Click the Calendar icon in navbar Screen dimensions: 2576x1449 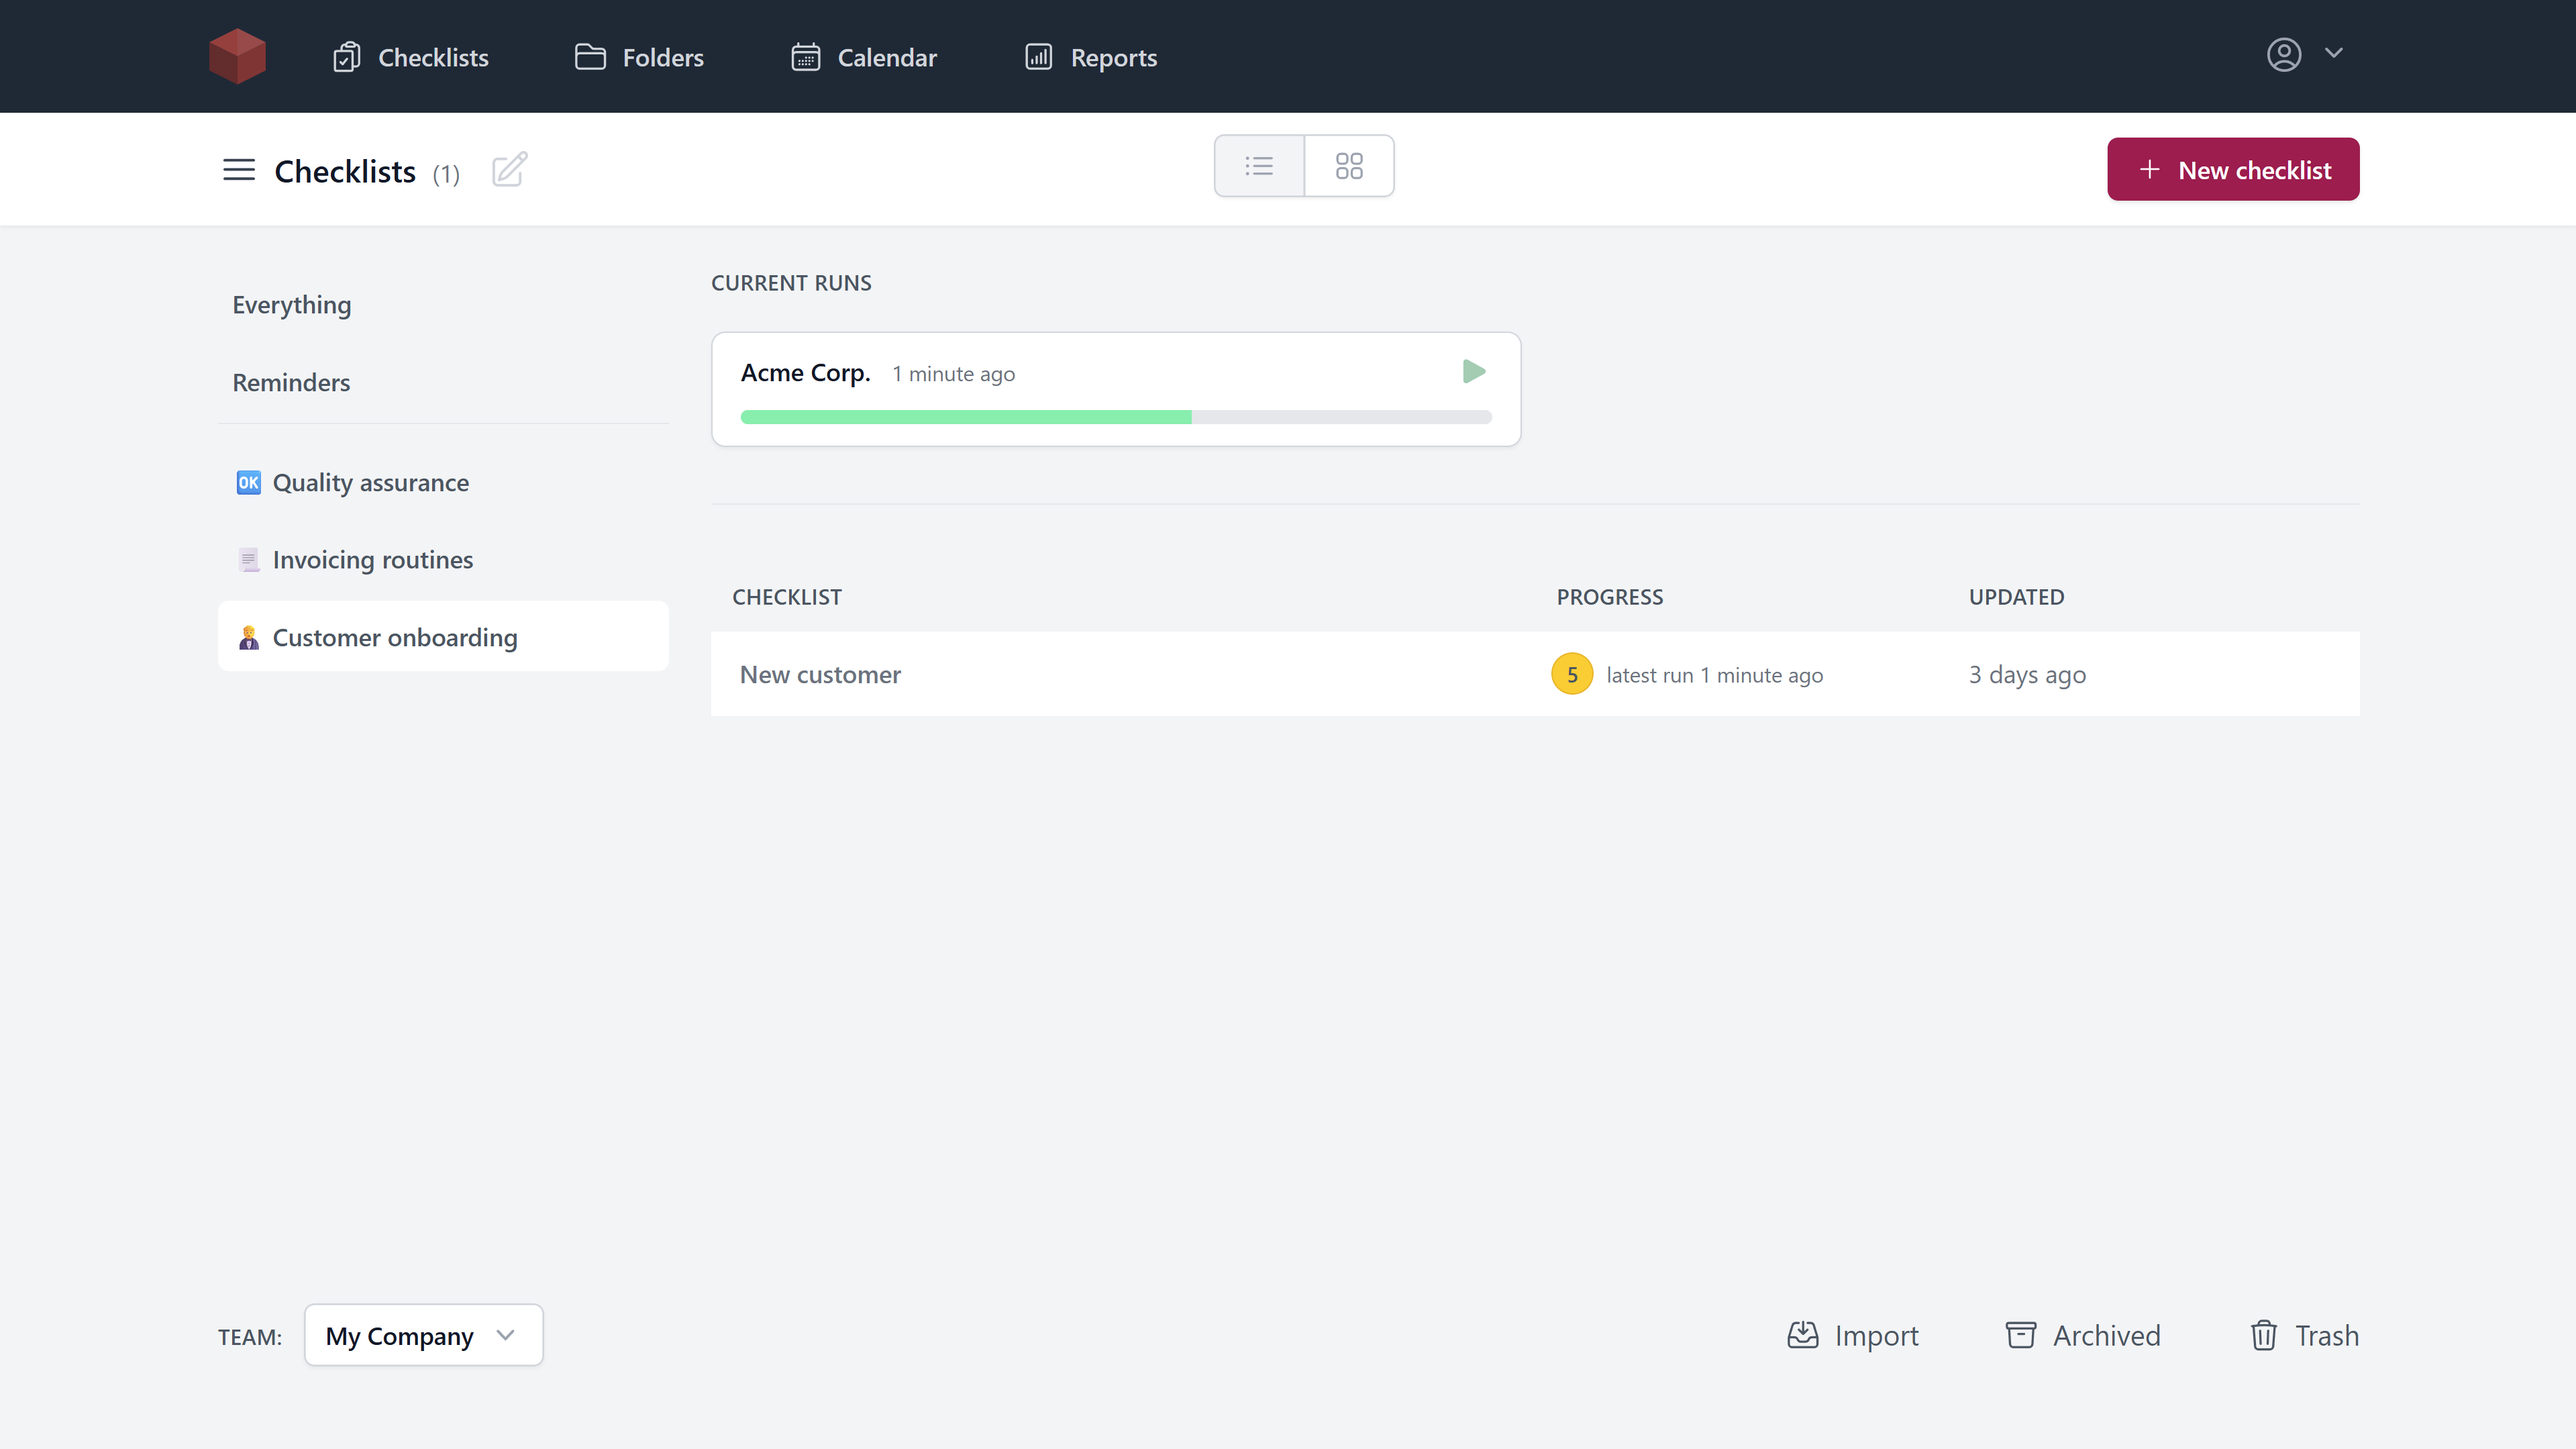(806, 57)
